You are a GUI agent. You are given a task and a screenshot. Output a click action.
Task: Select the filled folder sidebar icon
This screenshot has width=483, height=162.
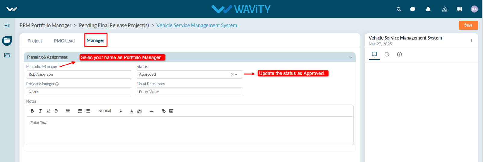7,40
